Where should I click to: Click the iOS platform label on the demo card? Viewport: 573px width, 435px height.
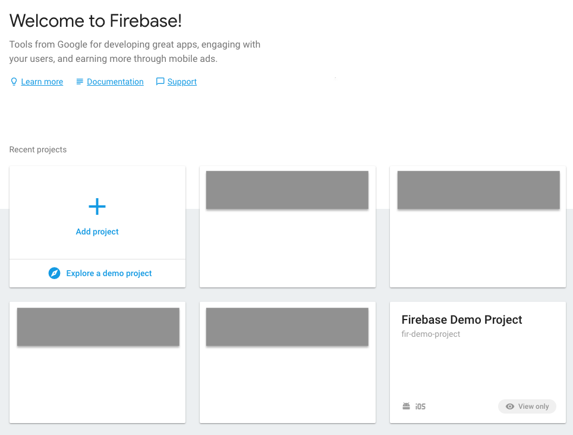point(420,406)
